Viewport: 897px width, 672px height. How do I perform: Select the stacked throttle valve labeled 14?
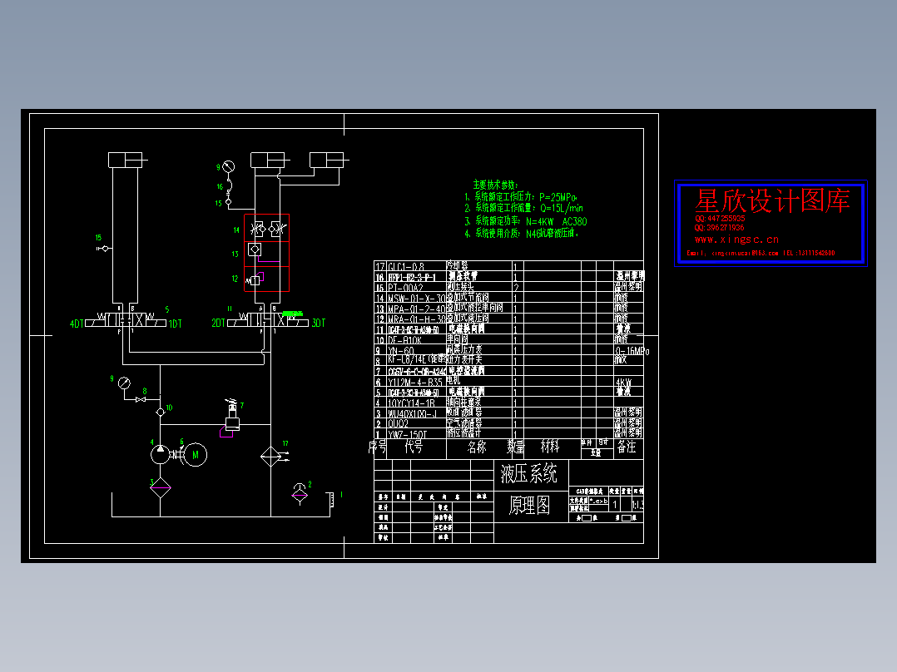click(266, 229)
